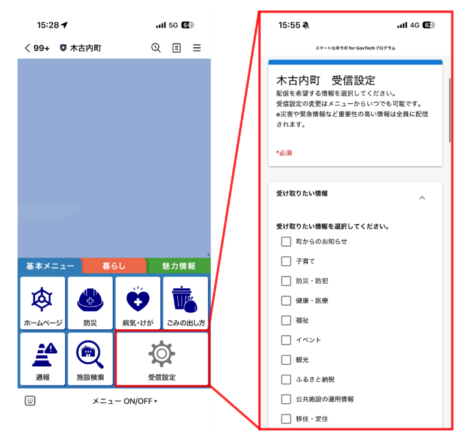Toggle メニュー ON/OFF dropdown arrow

point(156,401)
